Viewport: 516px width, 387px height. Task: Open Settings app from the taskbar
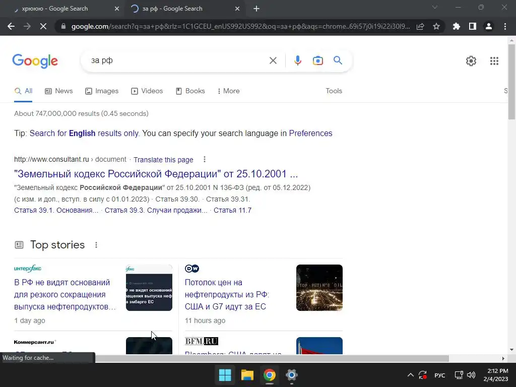click(x=292, y=375)
